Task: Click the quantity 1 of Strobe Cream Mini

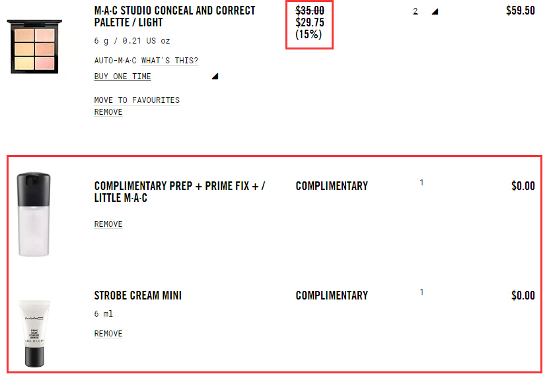Action: tap(421, 292)
